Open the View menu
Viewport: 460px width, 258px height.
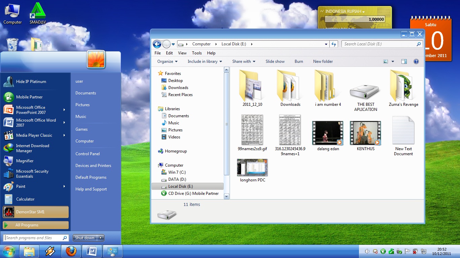182,53
